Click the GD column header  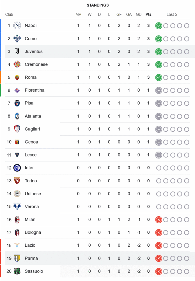tap(139, 14)
